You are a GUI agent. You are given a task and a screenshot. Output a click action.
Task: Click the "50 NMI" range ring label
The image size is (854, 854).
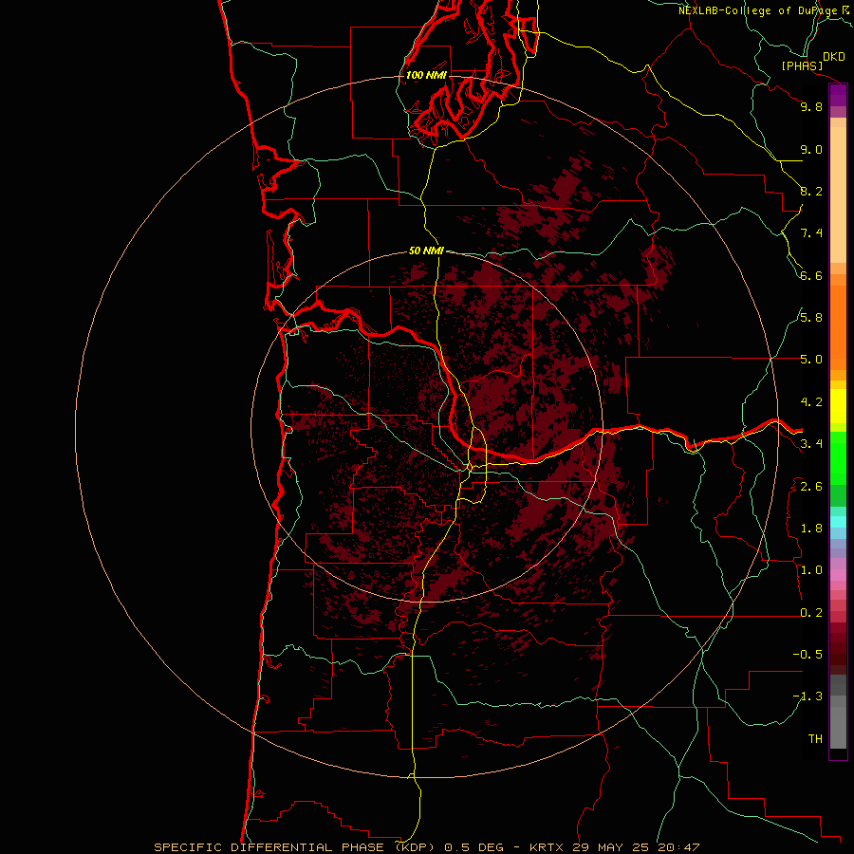click(426, 251)
